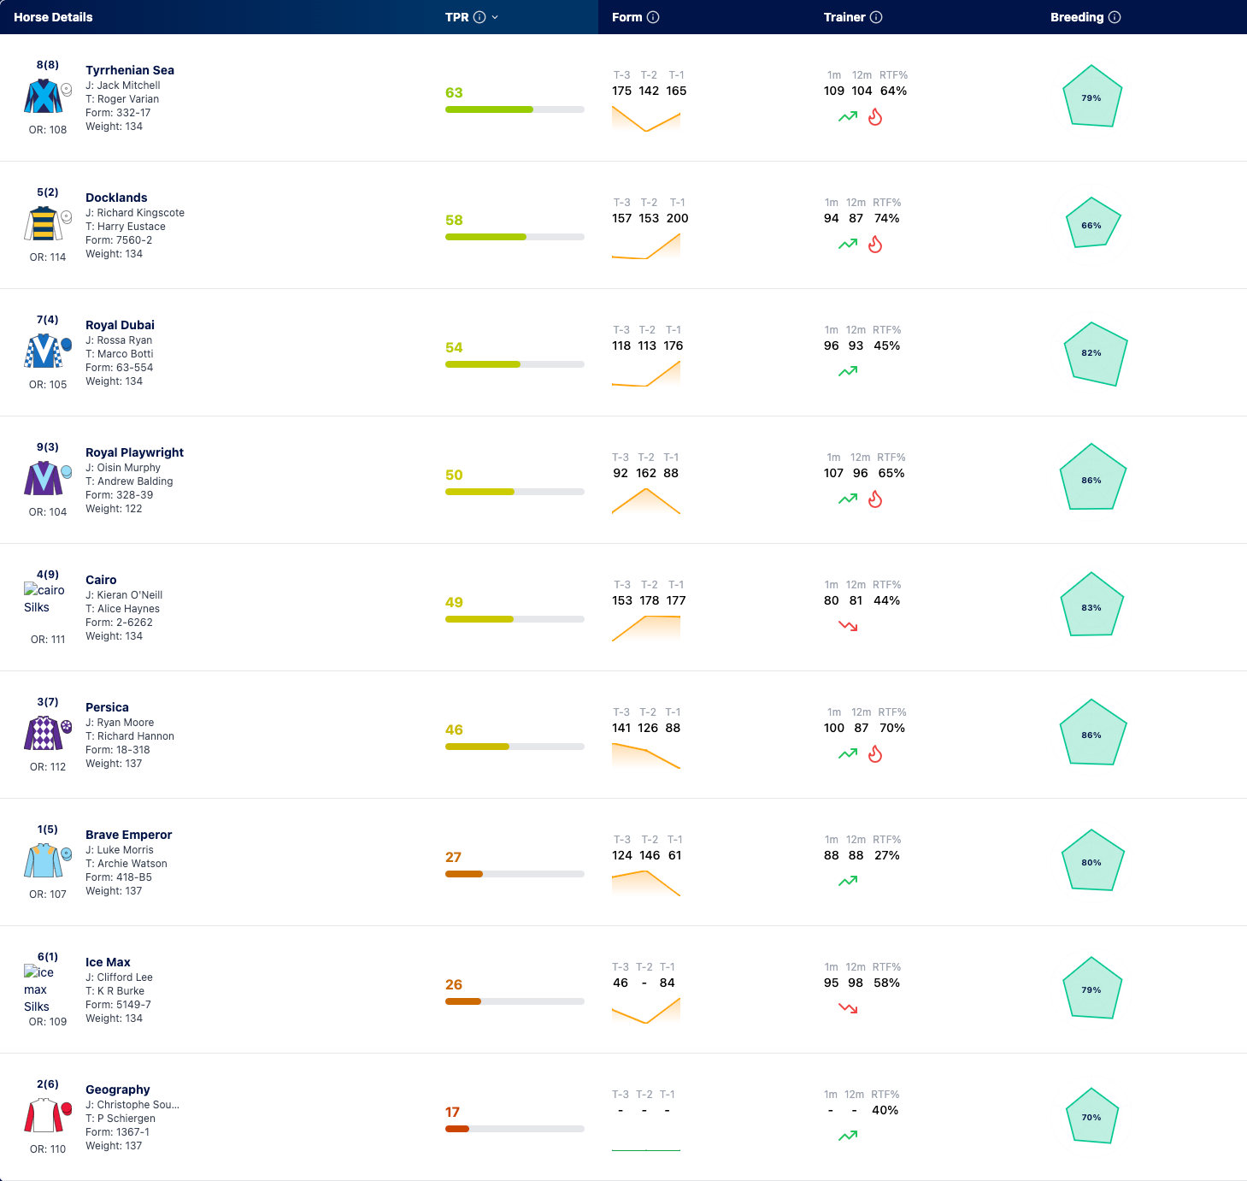Select the Horse Details column header
Image resolution: width=1247 pixels, height=1181 pixels.
53,17
